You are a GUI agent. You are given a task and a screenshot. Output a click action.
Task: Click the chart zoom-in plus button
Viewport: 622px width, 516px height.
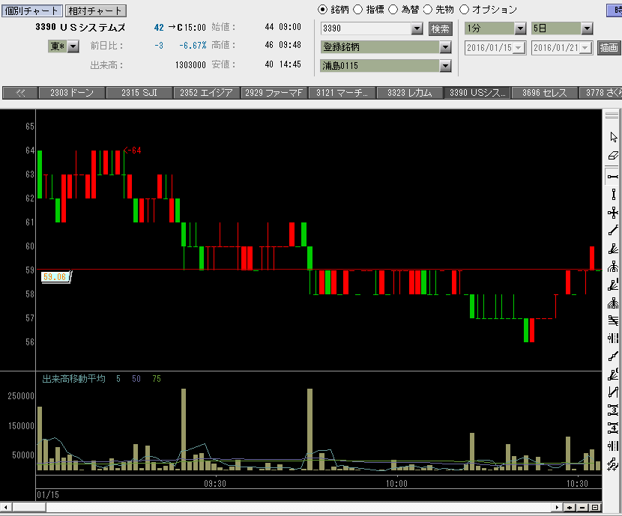pos(570,508)
